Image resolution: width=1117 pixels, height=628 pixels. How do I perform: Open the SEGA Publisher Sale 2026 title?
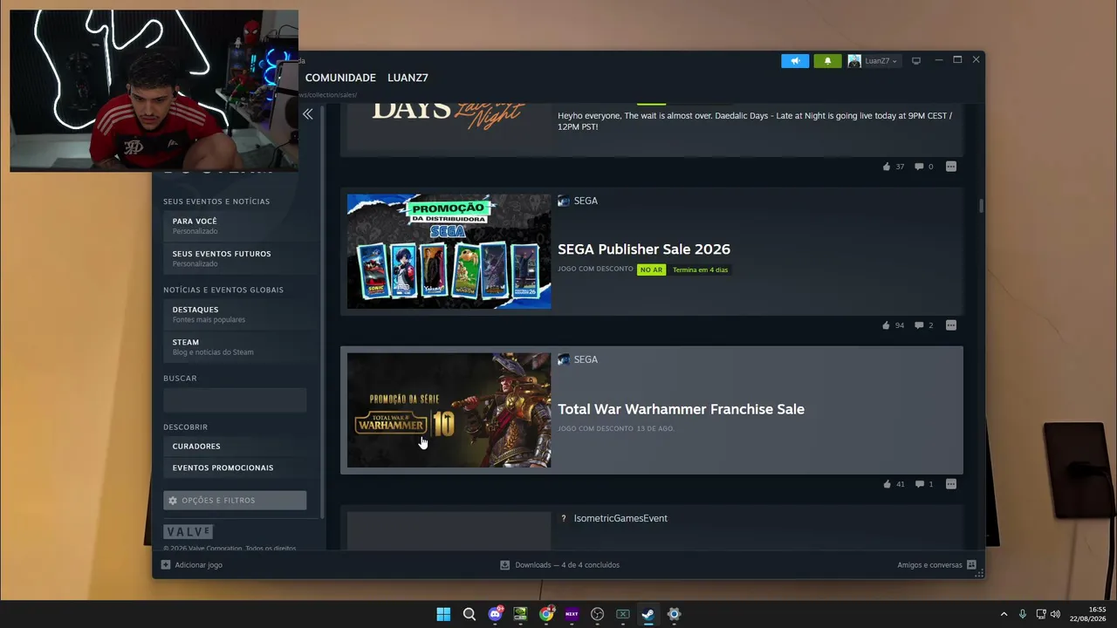(644, 249)
